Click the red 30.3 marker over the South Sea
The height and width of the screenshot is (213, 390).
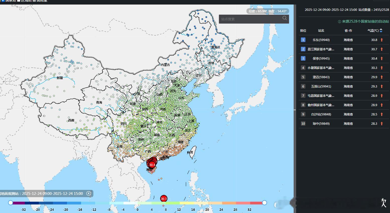[x=164, y=198]
